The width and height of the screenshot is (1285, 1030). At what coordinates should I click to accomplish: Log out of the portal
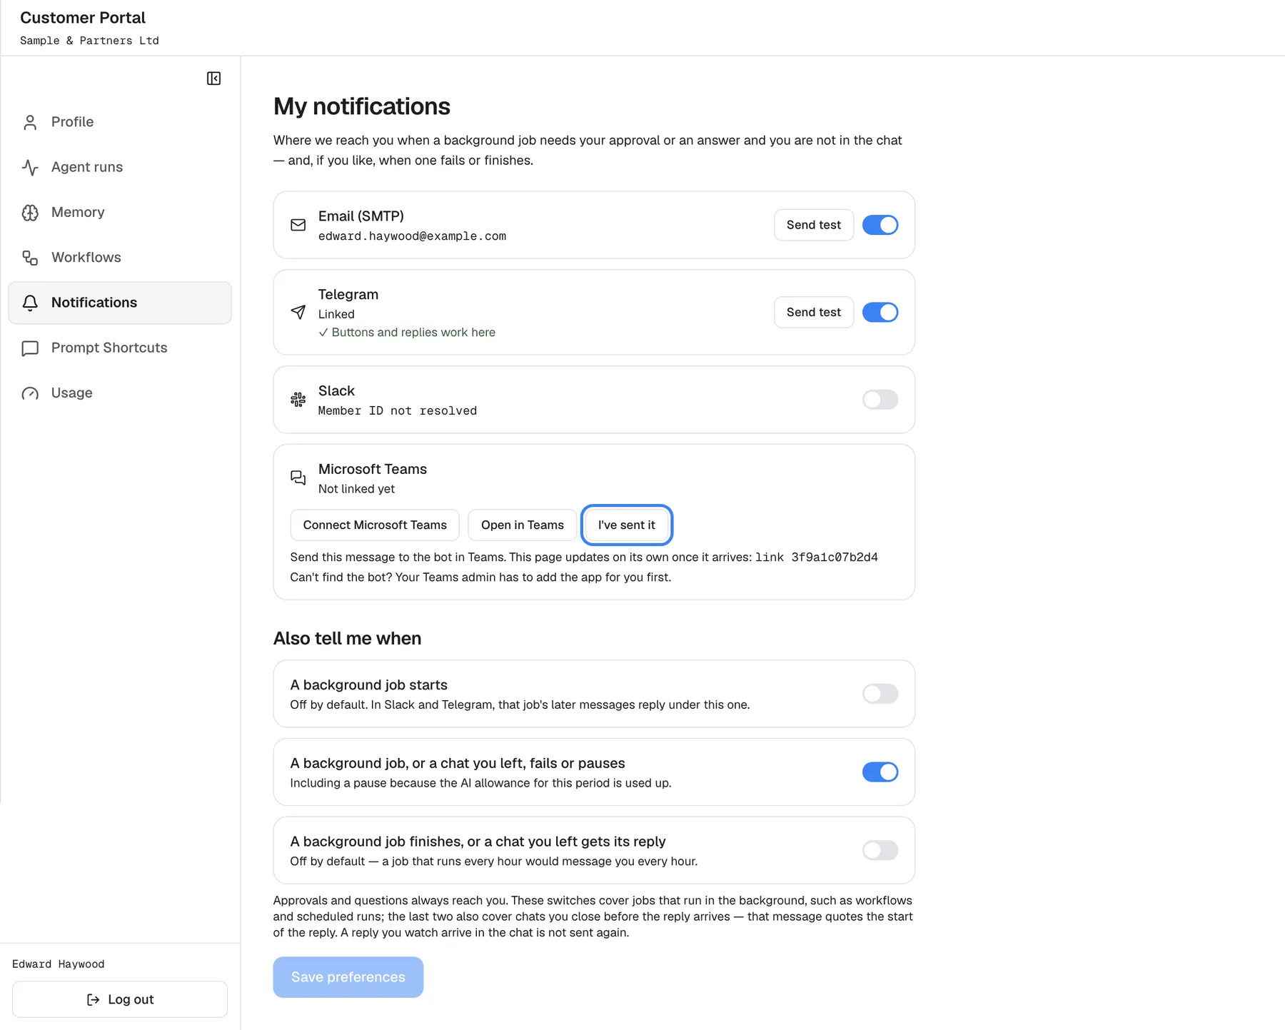(x=120, y=999)
